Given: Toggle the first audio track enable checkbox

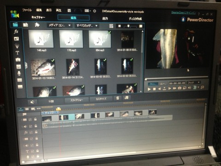Looking at the screenshot, I should tap(30, 126).
